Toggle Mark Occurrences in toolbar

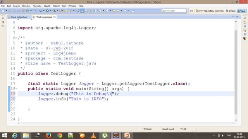tap(83, 11)
